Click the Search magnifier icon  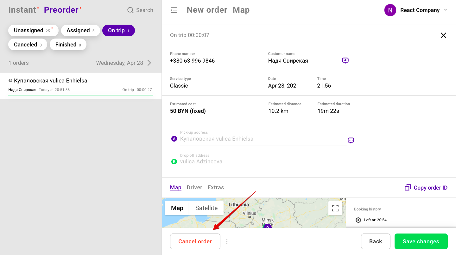point(130,10)
